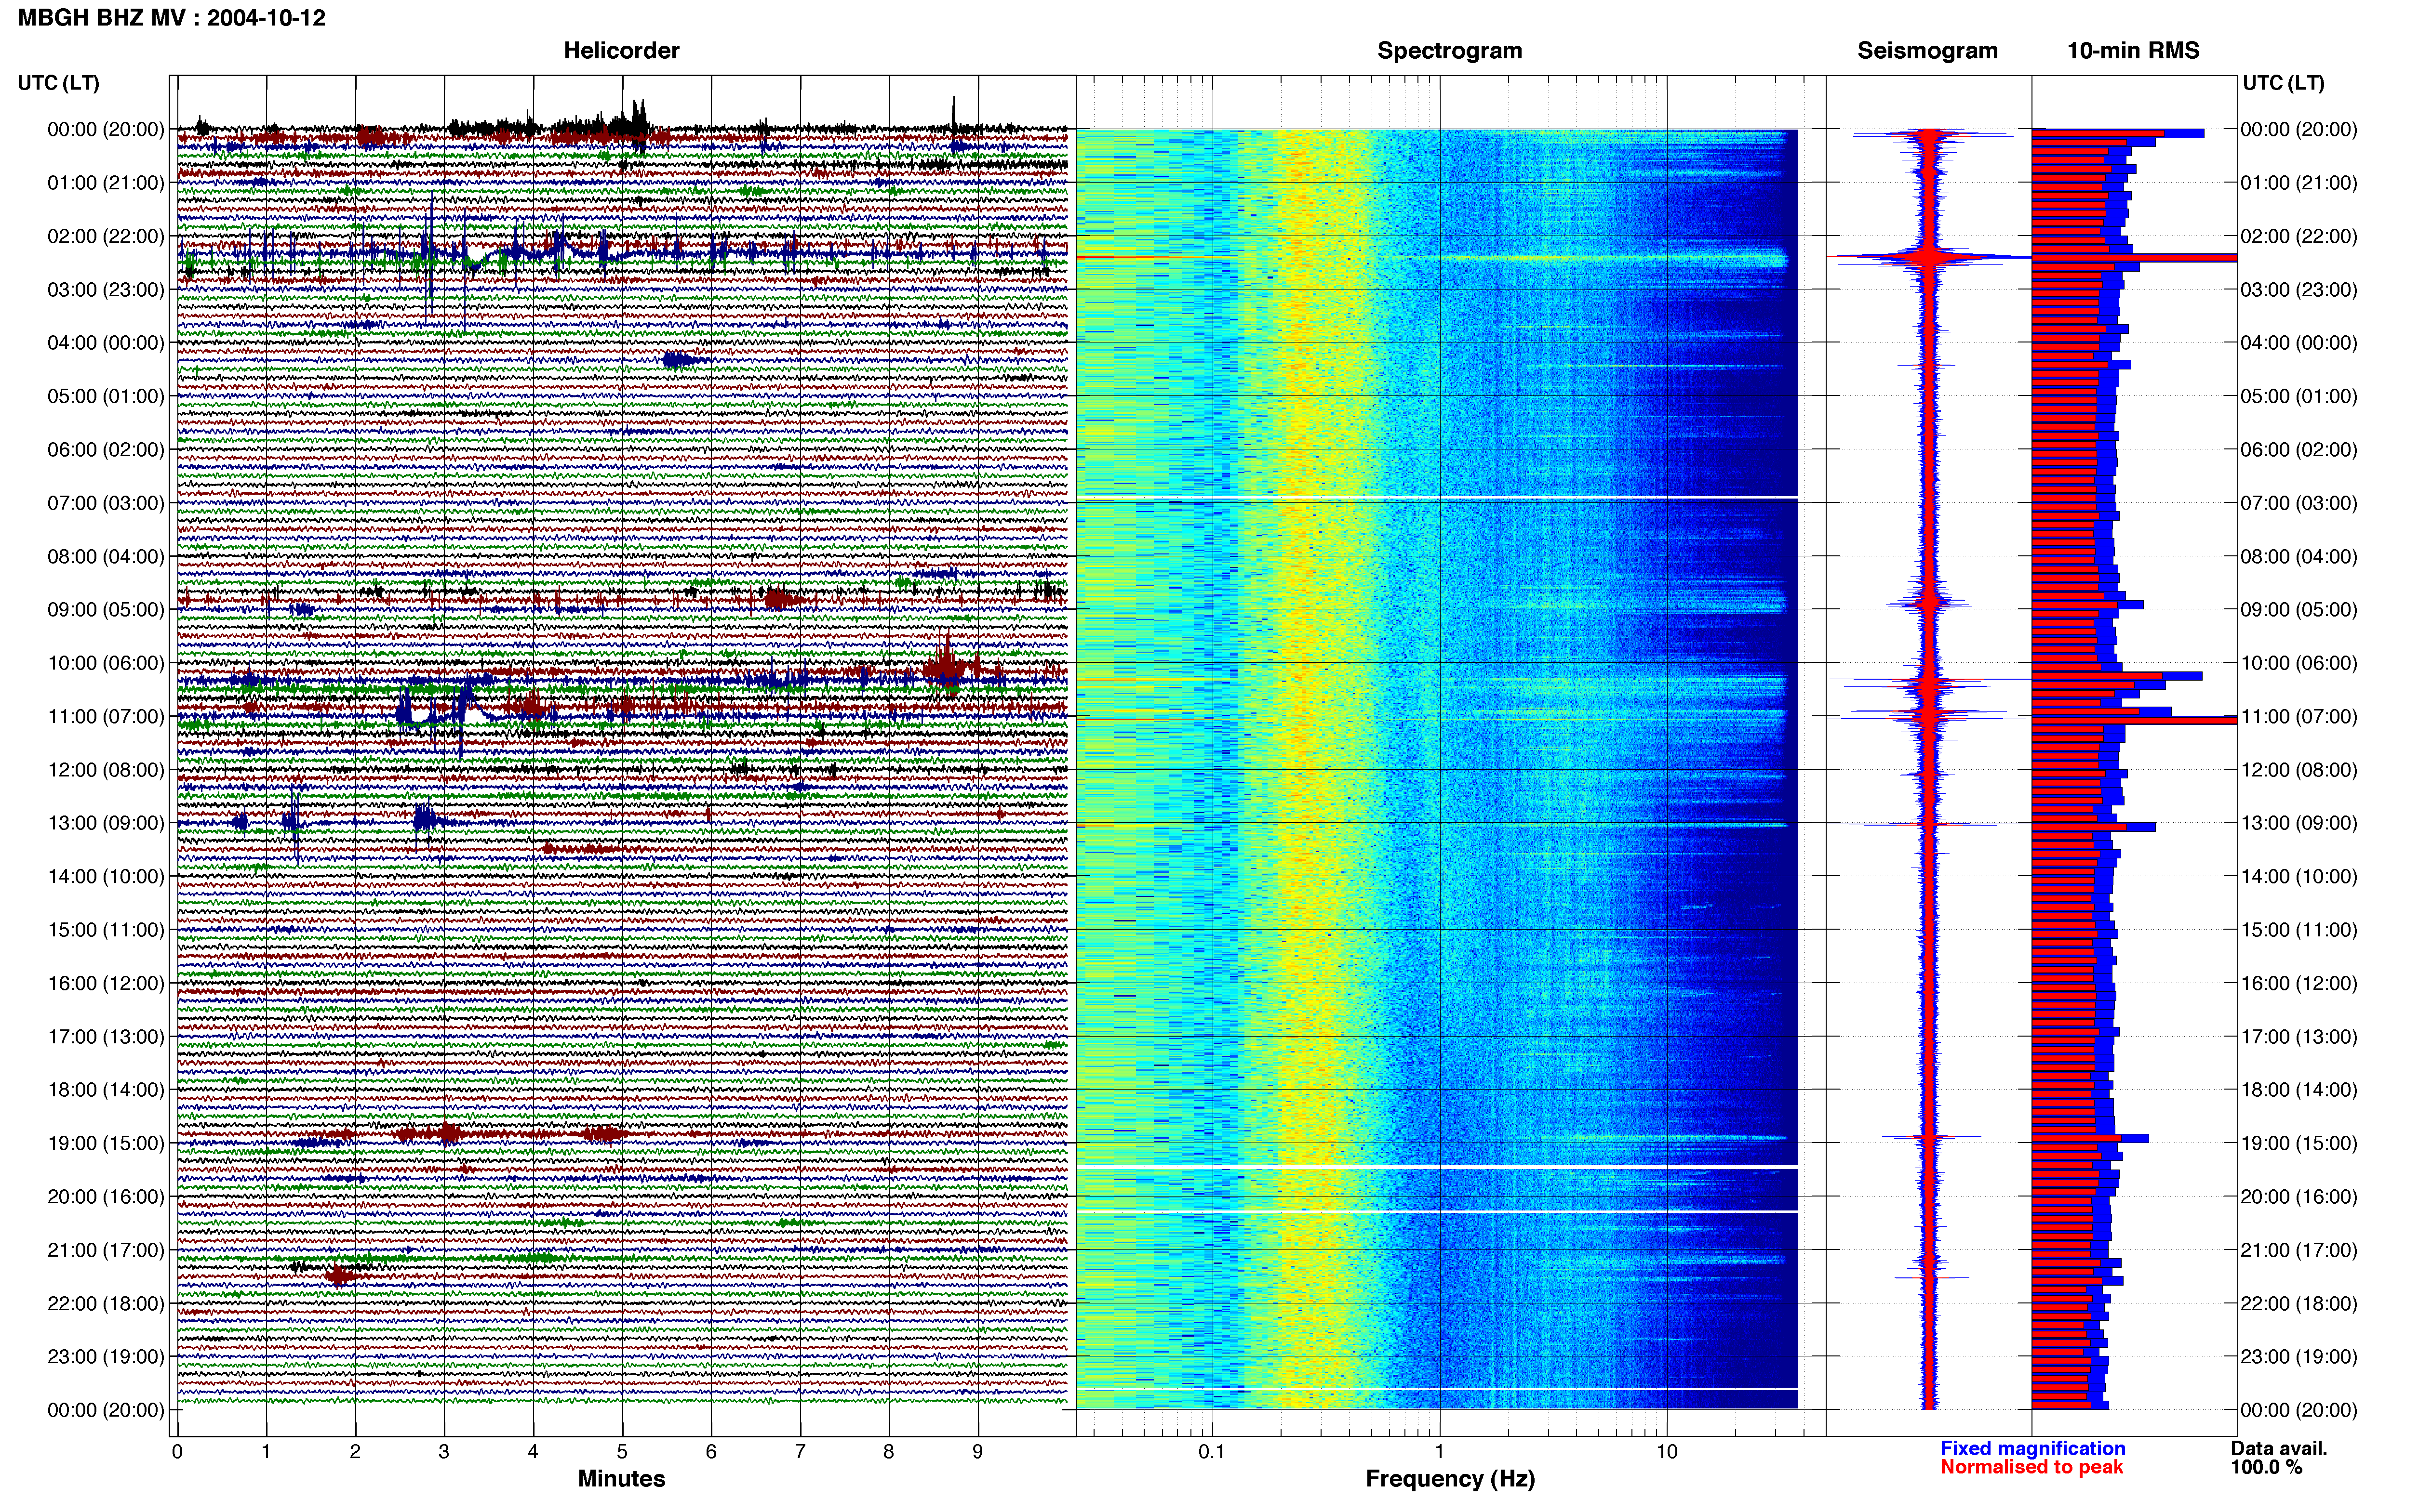This screenshot has height=1512, width=2419.
Task: Click the Spectrogram panel heading
Action: pyautogui.click(x=1450, y=51)
